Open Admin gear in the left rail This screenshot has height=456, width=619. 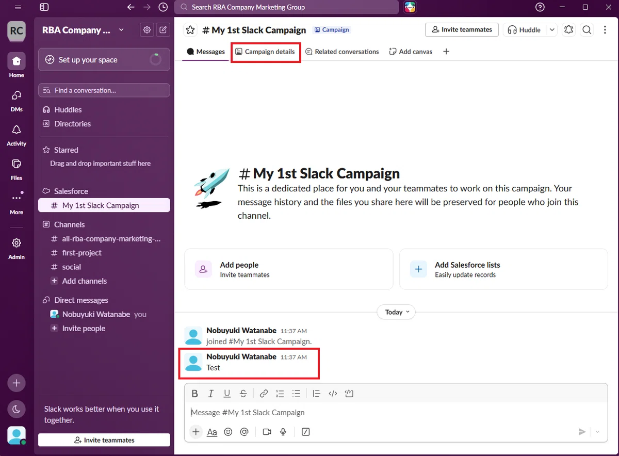click(x=17, y=248)
